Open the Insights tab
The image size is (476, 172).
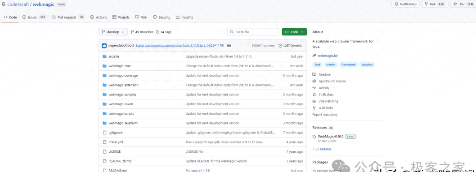[x=184, y=17]
